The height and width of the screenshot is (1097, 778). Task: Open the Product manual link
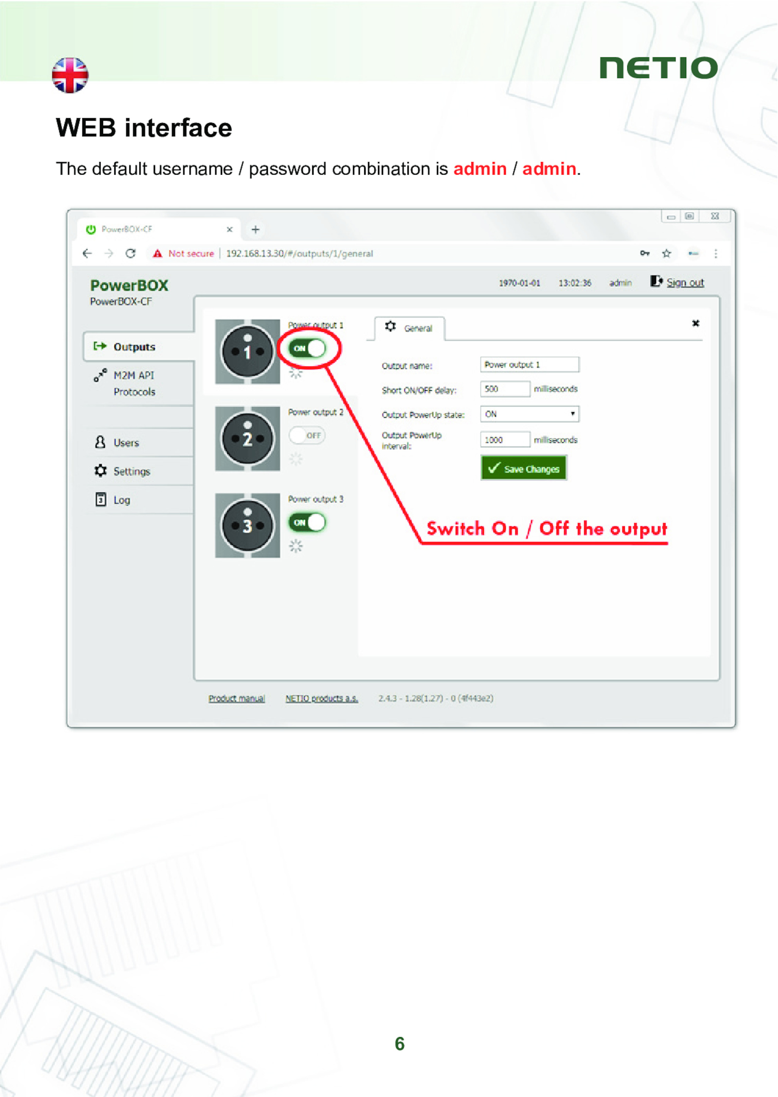click(x=237, y=698)
